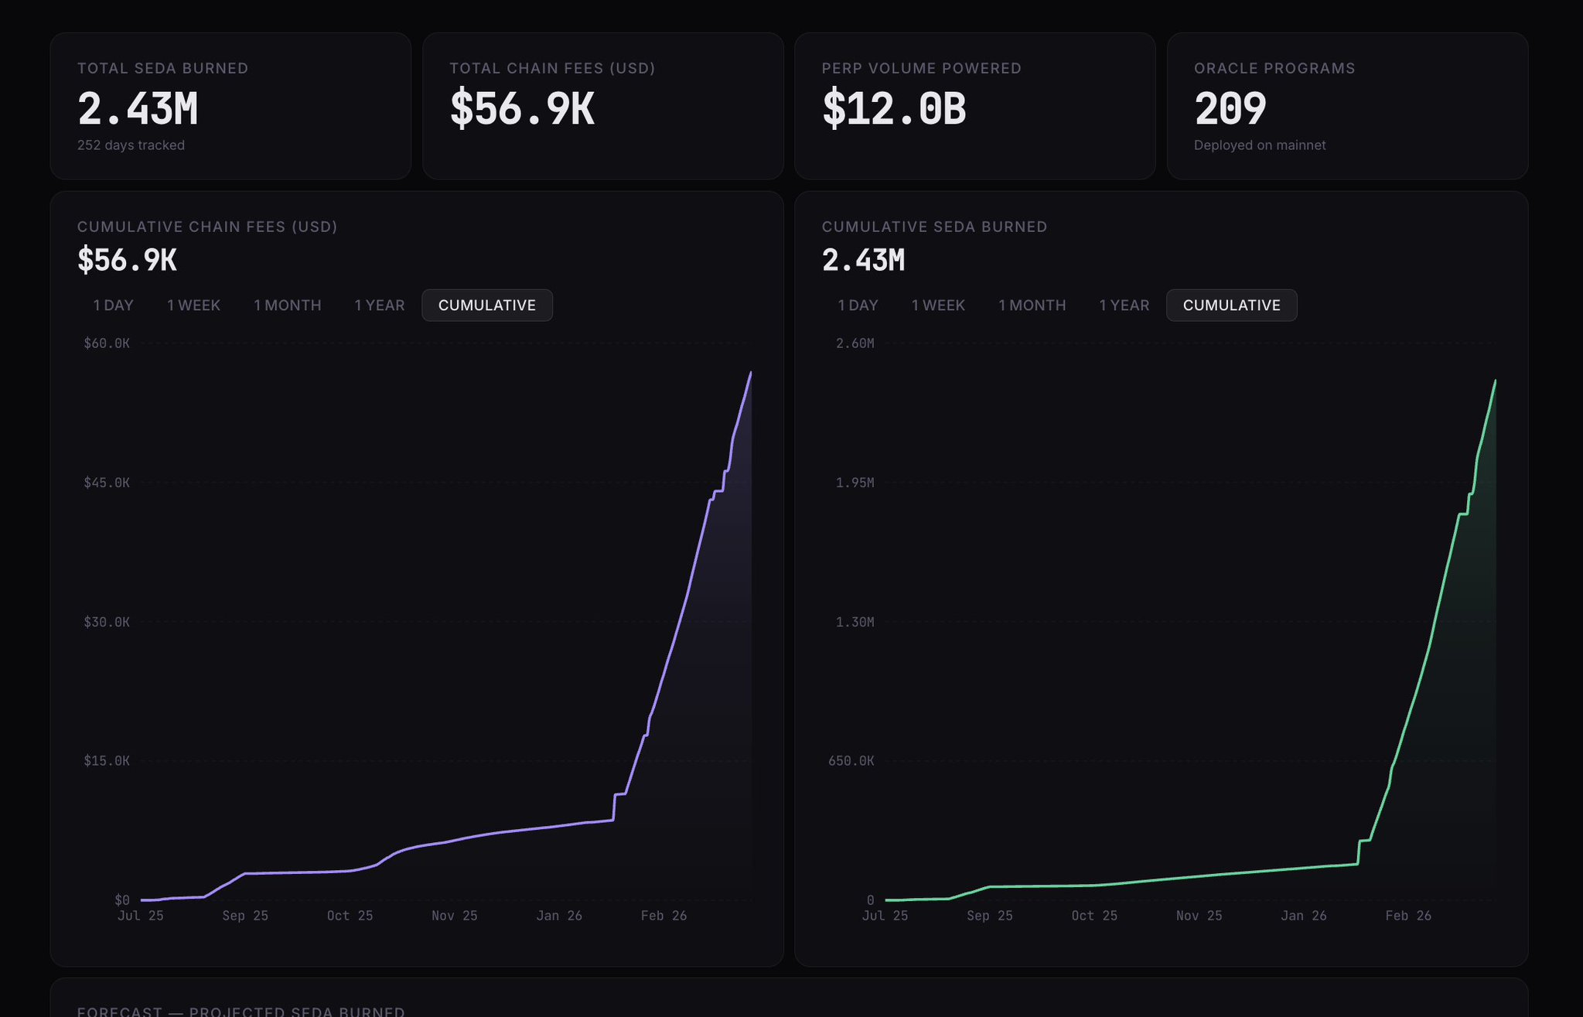The width and height of the screenshot is (1583, 1017).
Task: Click the Jan 26 label on burned chart
Action: (x=1303, y=916)
